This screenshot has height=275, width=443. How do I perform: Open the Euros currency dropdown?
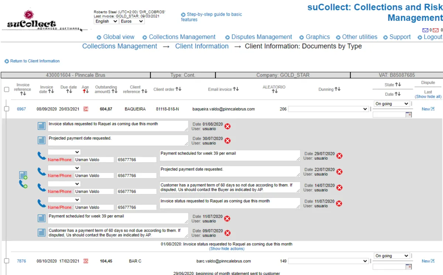coord(132,21)
